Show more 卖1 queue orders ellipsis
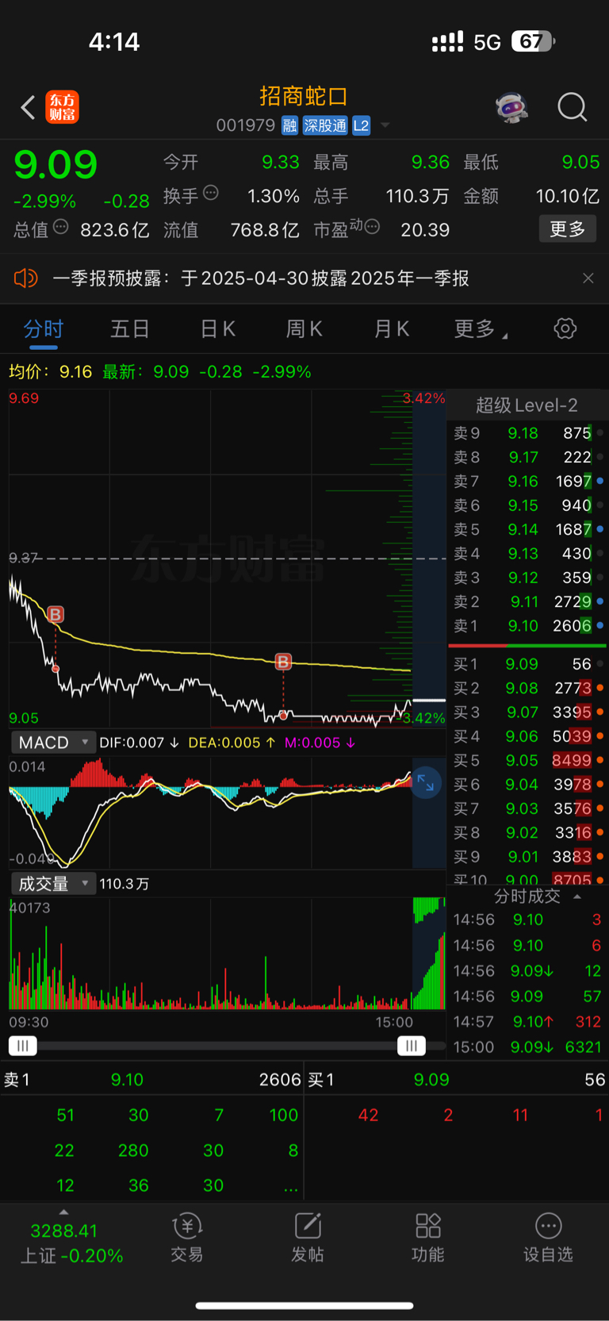Viewport: 609px width, 1321px height. 290,1187
